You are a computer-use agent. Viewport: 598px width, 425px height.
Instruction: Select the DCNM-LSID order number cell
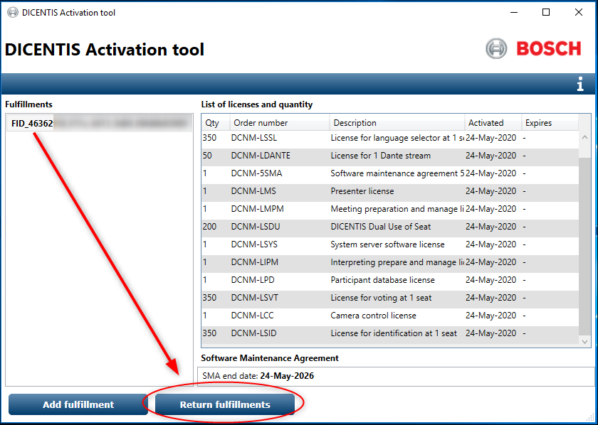coord(253,333)
